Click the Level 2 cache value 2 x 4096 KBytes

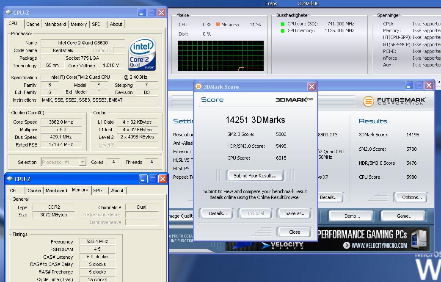coord(137,137)
